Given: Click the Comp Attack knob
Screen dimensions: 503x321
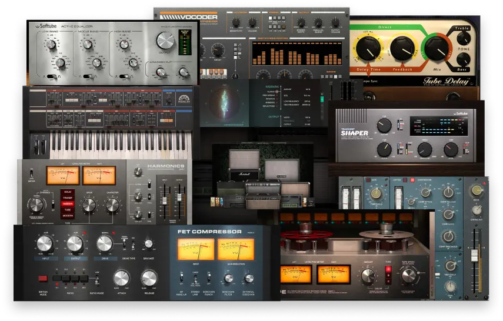Looking at the screenshot, I should pos(426,192).
